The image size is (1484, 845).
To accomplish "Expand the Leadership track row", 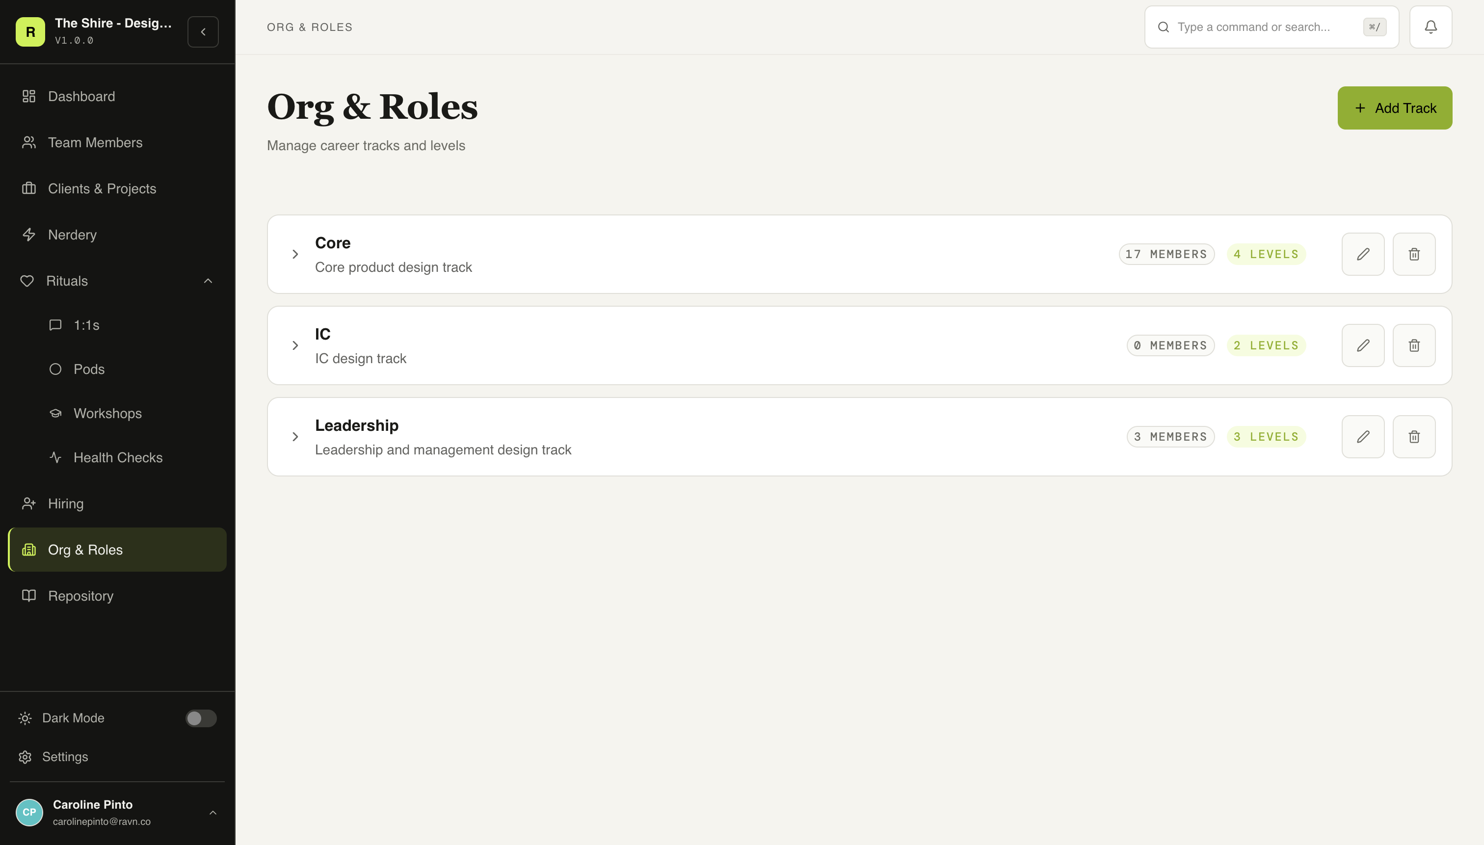I will click(x=295, y=436).
